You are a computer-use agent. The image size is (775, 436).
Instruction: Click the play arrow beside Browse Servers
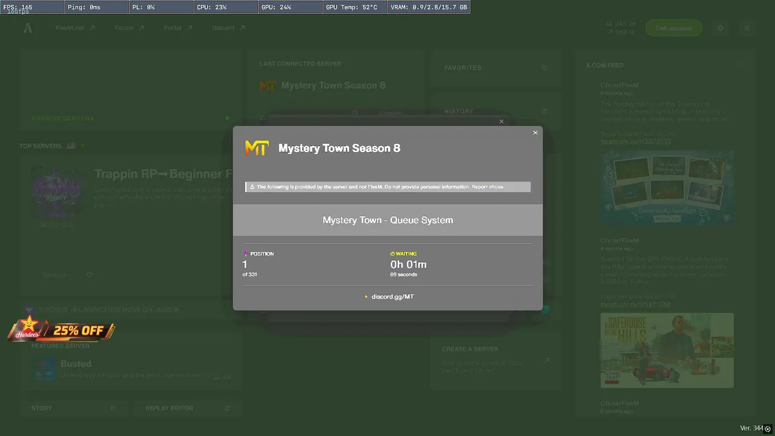(228, 119)
